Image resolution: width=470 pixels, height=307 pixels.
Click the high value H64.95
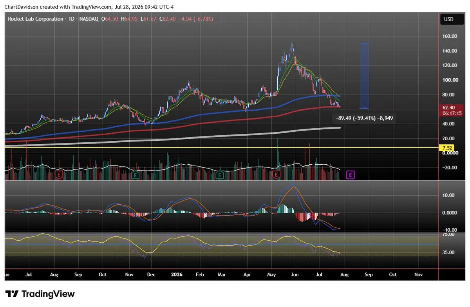(130, 19)
